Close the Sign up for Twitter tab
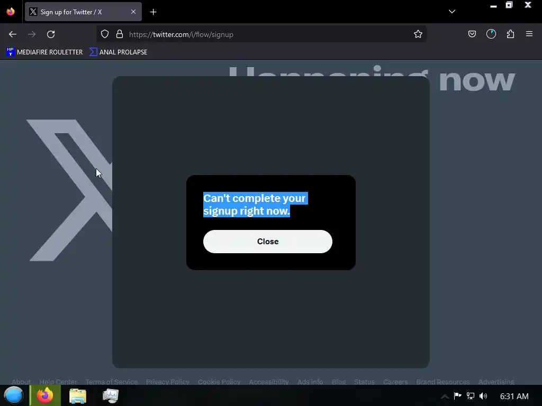542x406 pixels. tap(133, 12)
